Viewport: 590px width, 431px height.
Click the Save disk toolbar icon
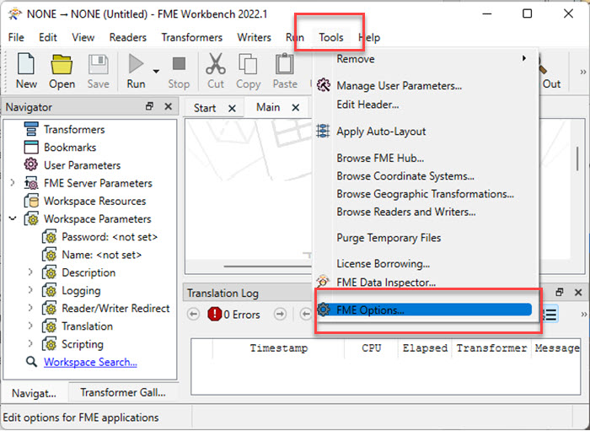99,65
